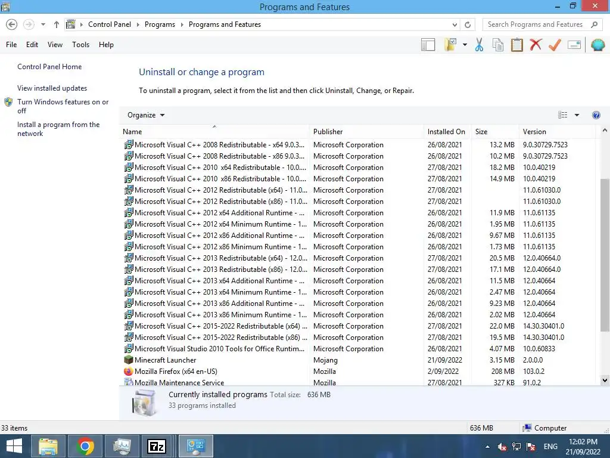Click the preview pane layout toolbar icon
610x458 pixels.
(x=428, y=45)
